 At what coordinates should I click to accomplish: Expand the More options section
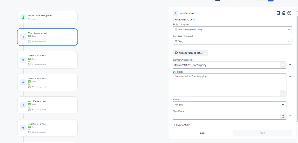182,125
